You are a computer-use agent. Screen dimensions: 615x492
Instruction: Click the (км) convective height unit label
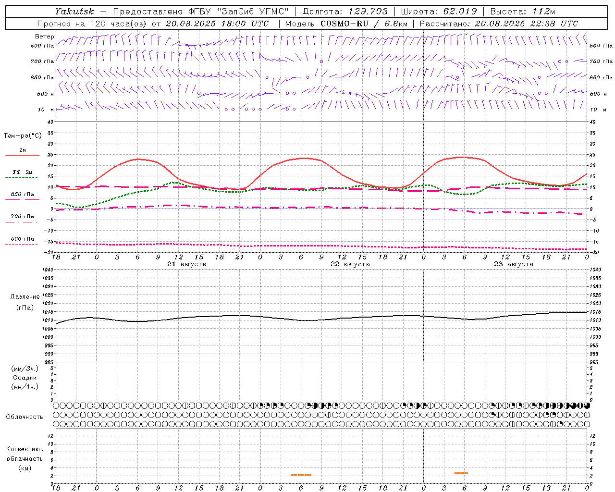click(x=25, y=468)
